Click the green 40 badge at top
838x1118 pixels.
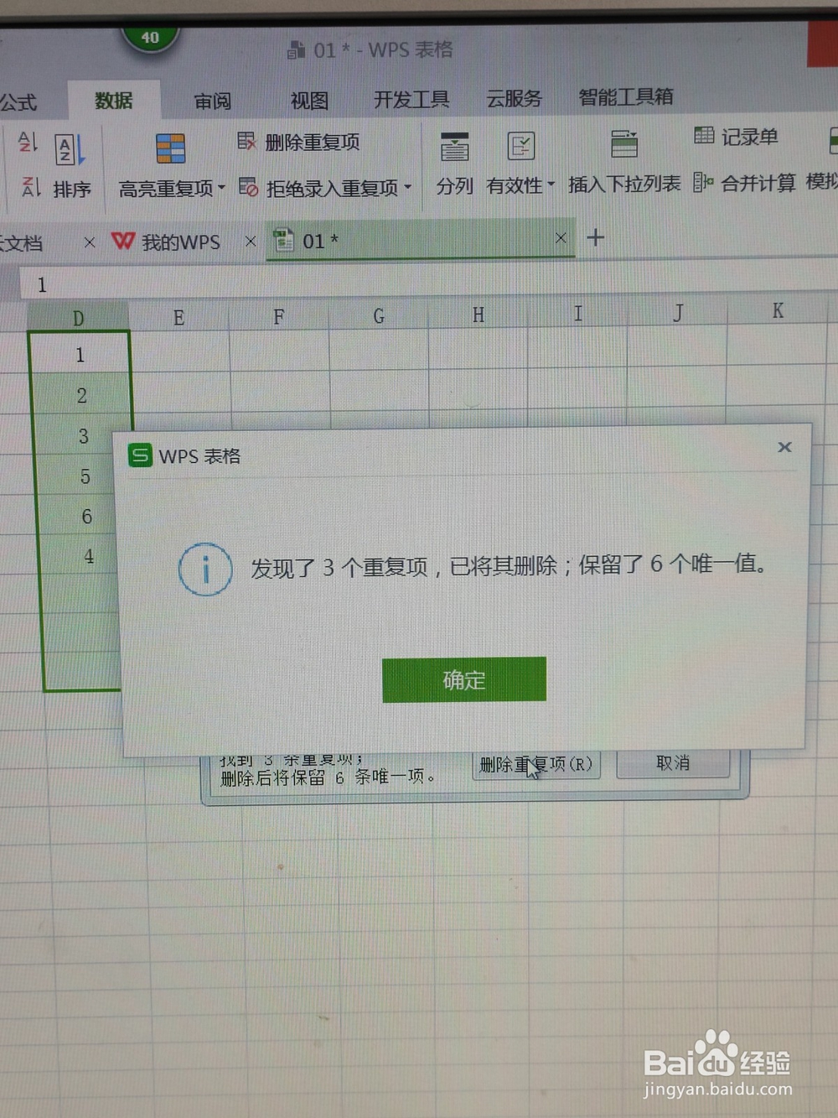(150, 38)
